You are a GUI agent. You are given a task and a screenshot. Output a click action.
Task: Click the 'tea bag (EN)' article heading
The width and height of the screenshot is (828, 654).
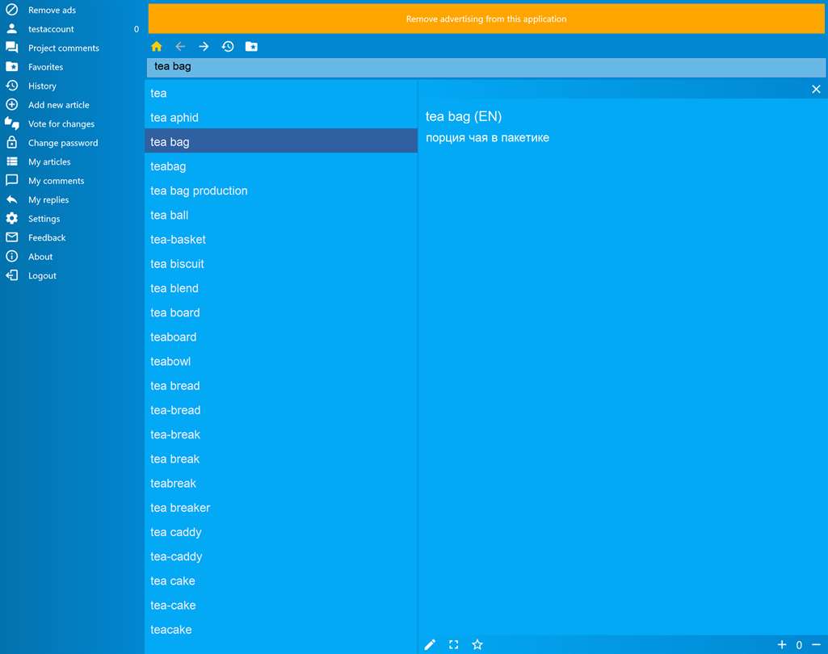(464, 116)
